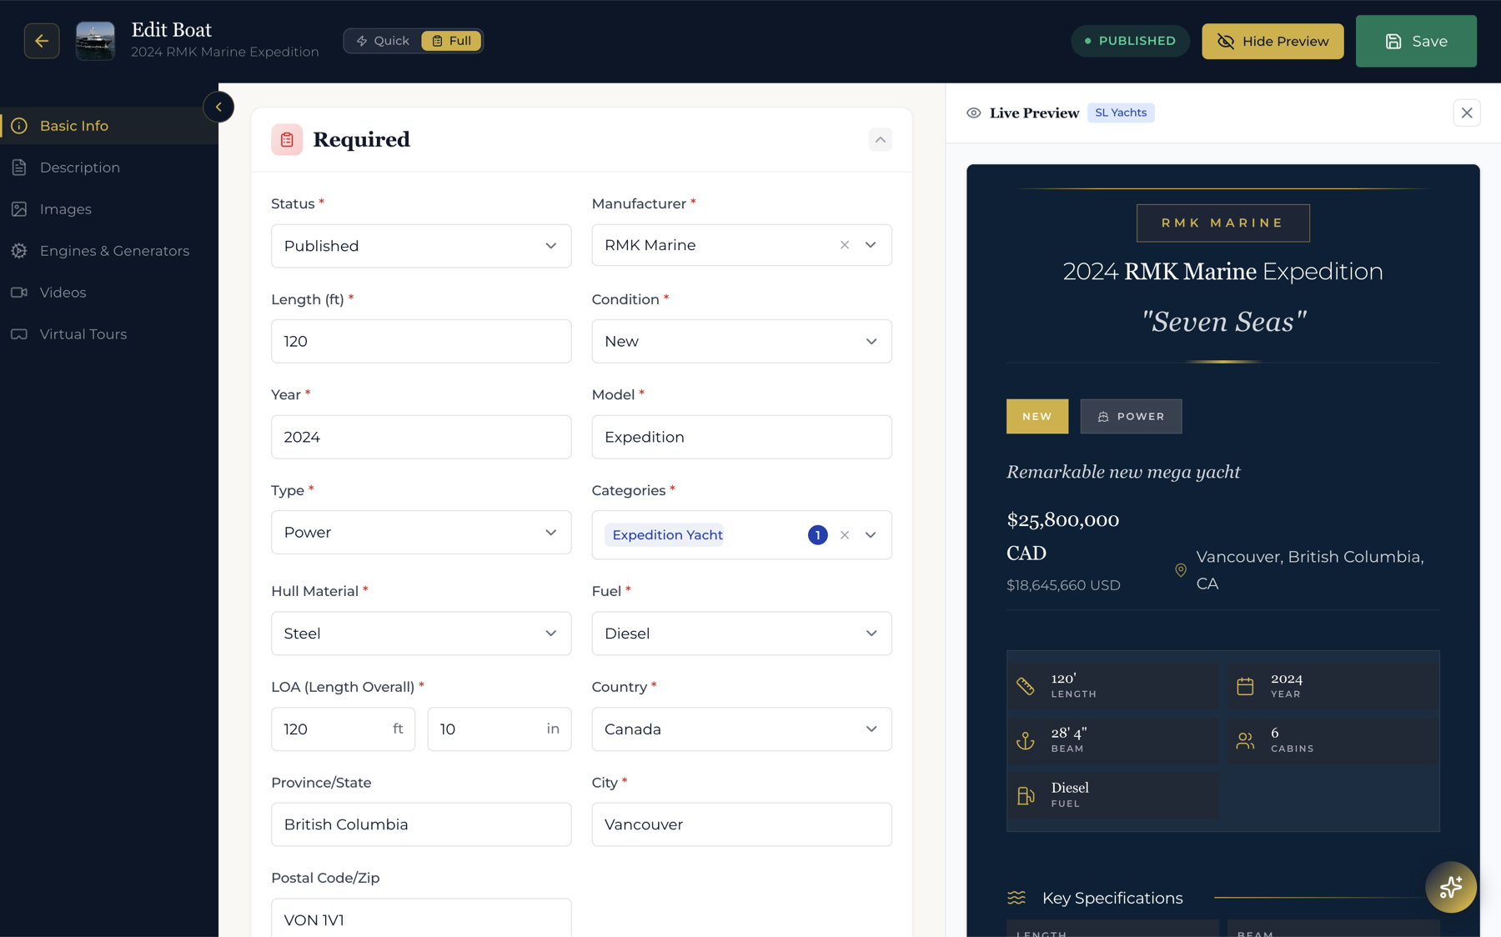1501x937 pixels.
Task: Click the location pin icon
Action: (1180, 570)
